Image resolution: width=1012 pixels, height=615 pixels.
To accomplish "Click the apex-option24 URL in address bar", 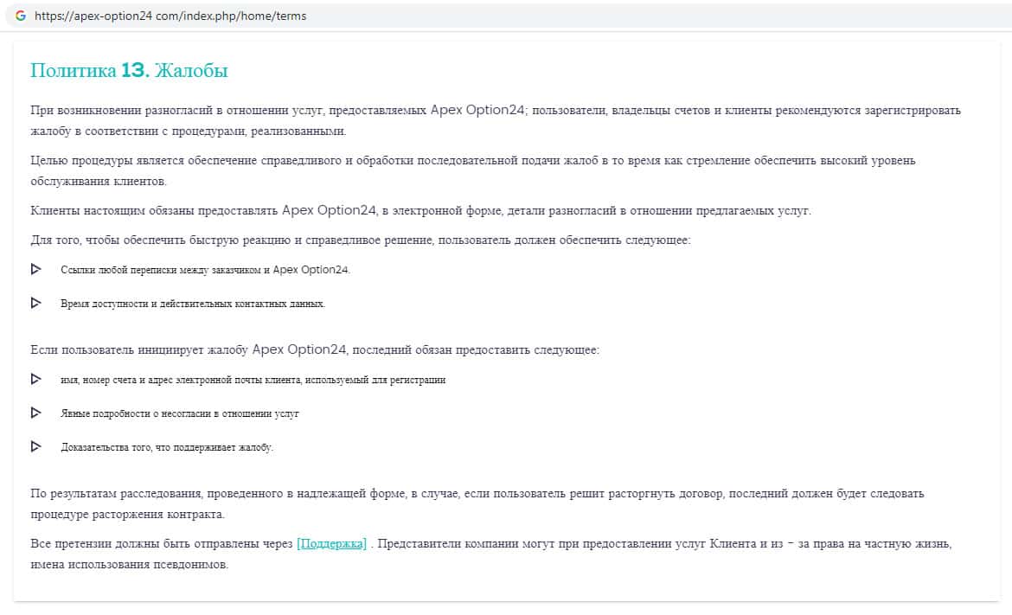I will [x=170, y=16].
